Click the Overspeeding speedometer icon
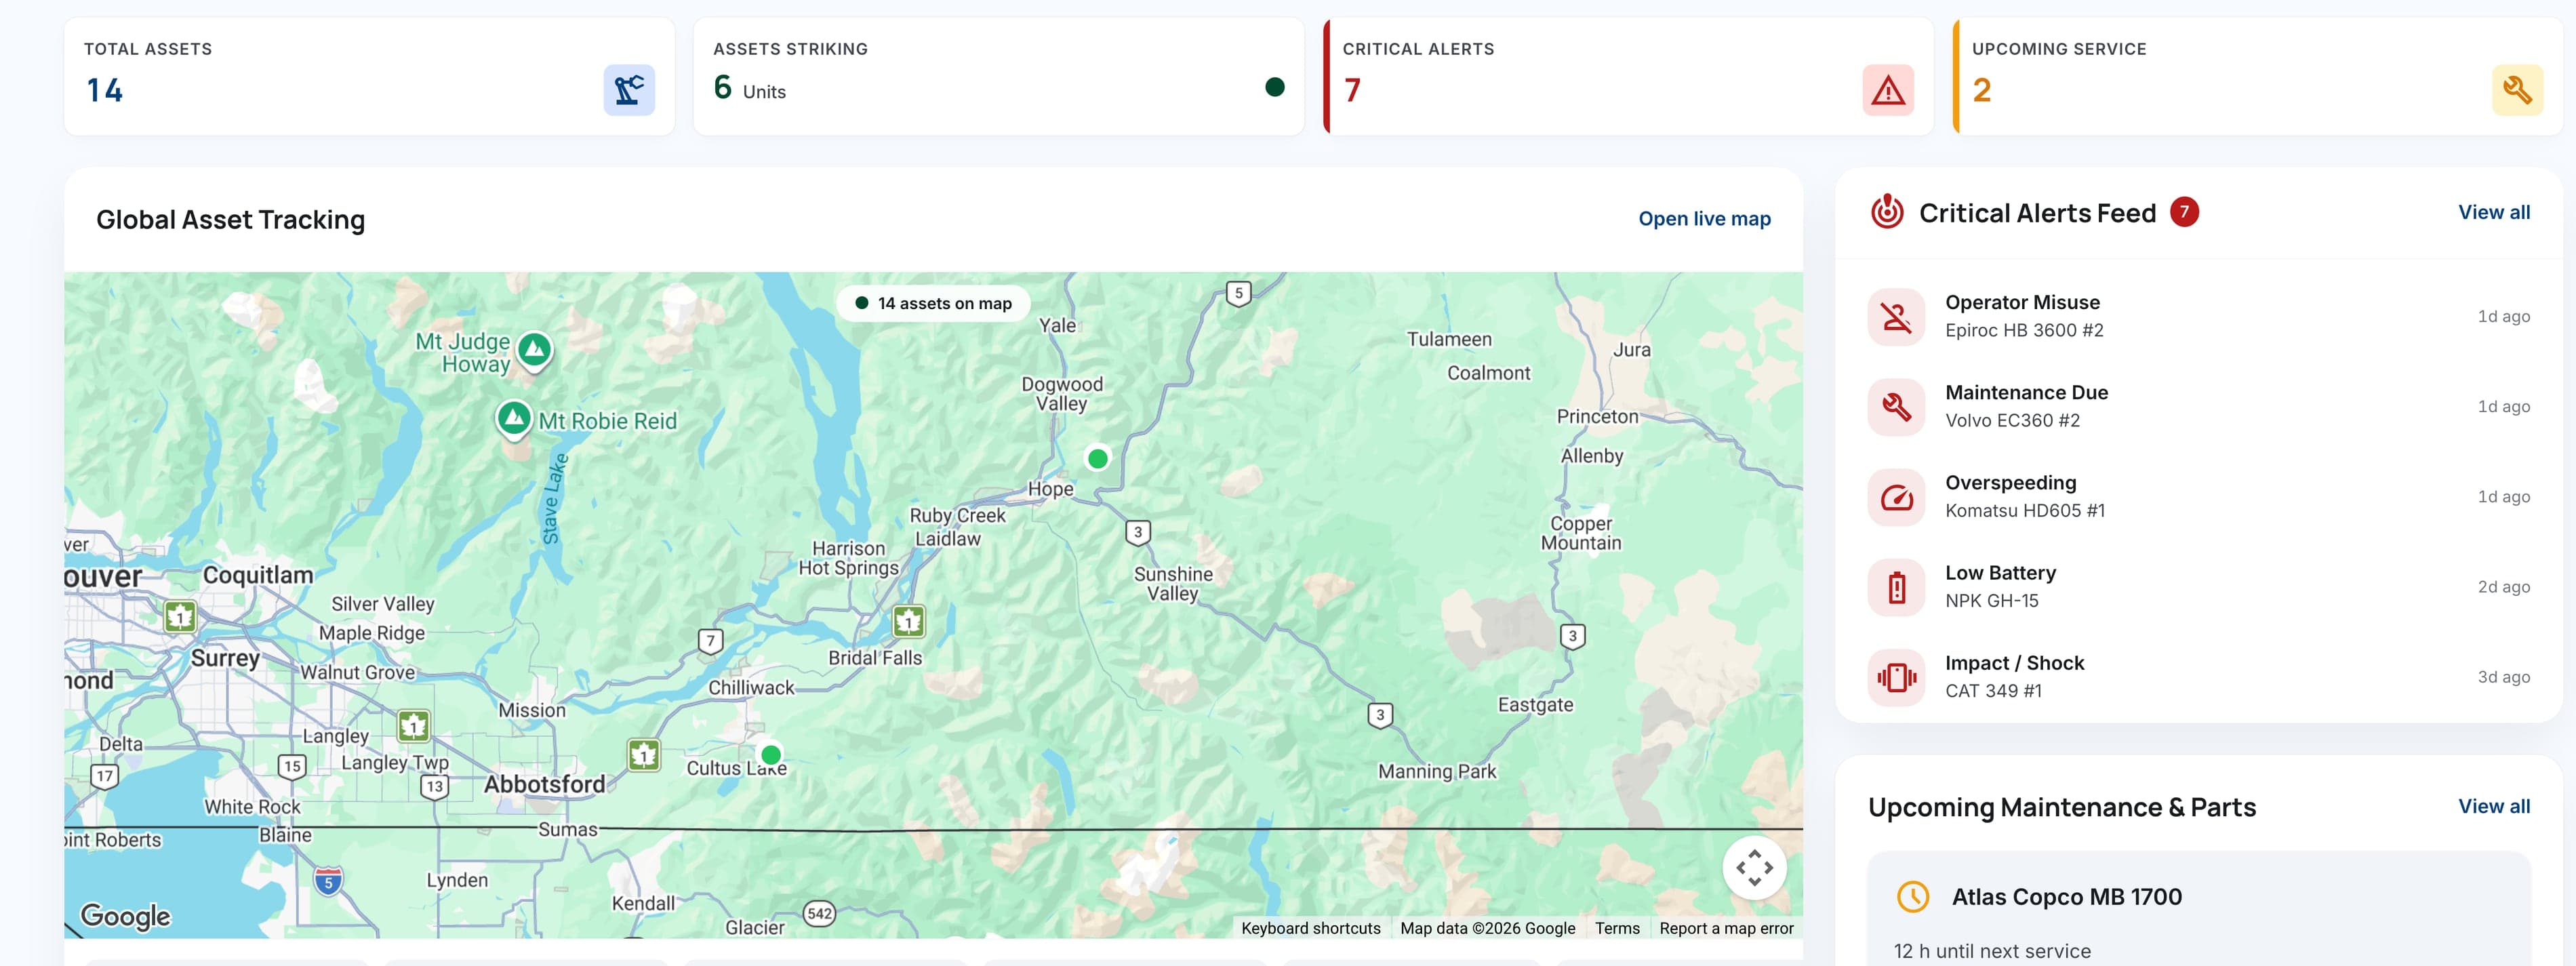The width and height of the screenshot is (2576, 966). coord(1896,497)
